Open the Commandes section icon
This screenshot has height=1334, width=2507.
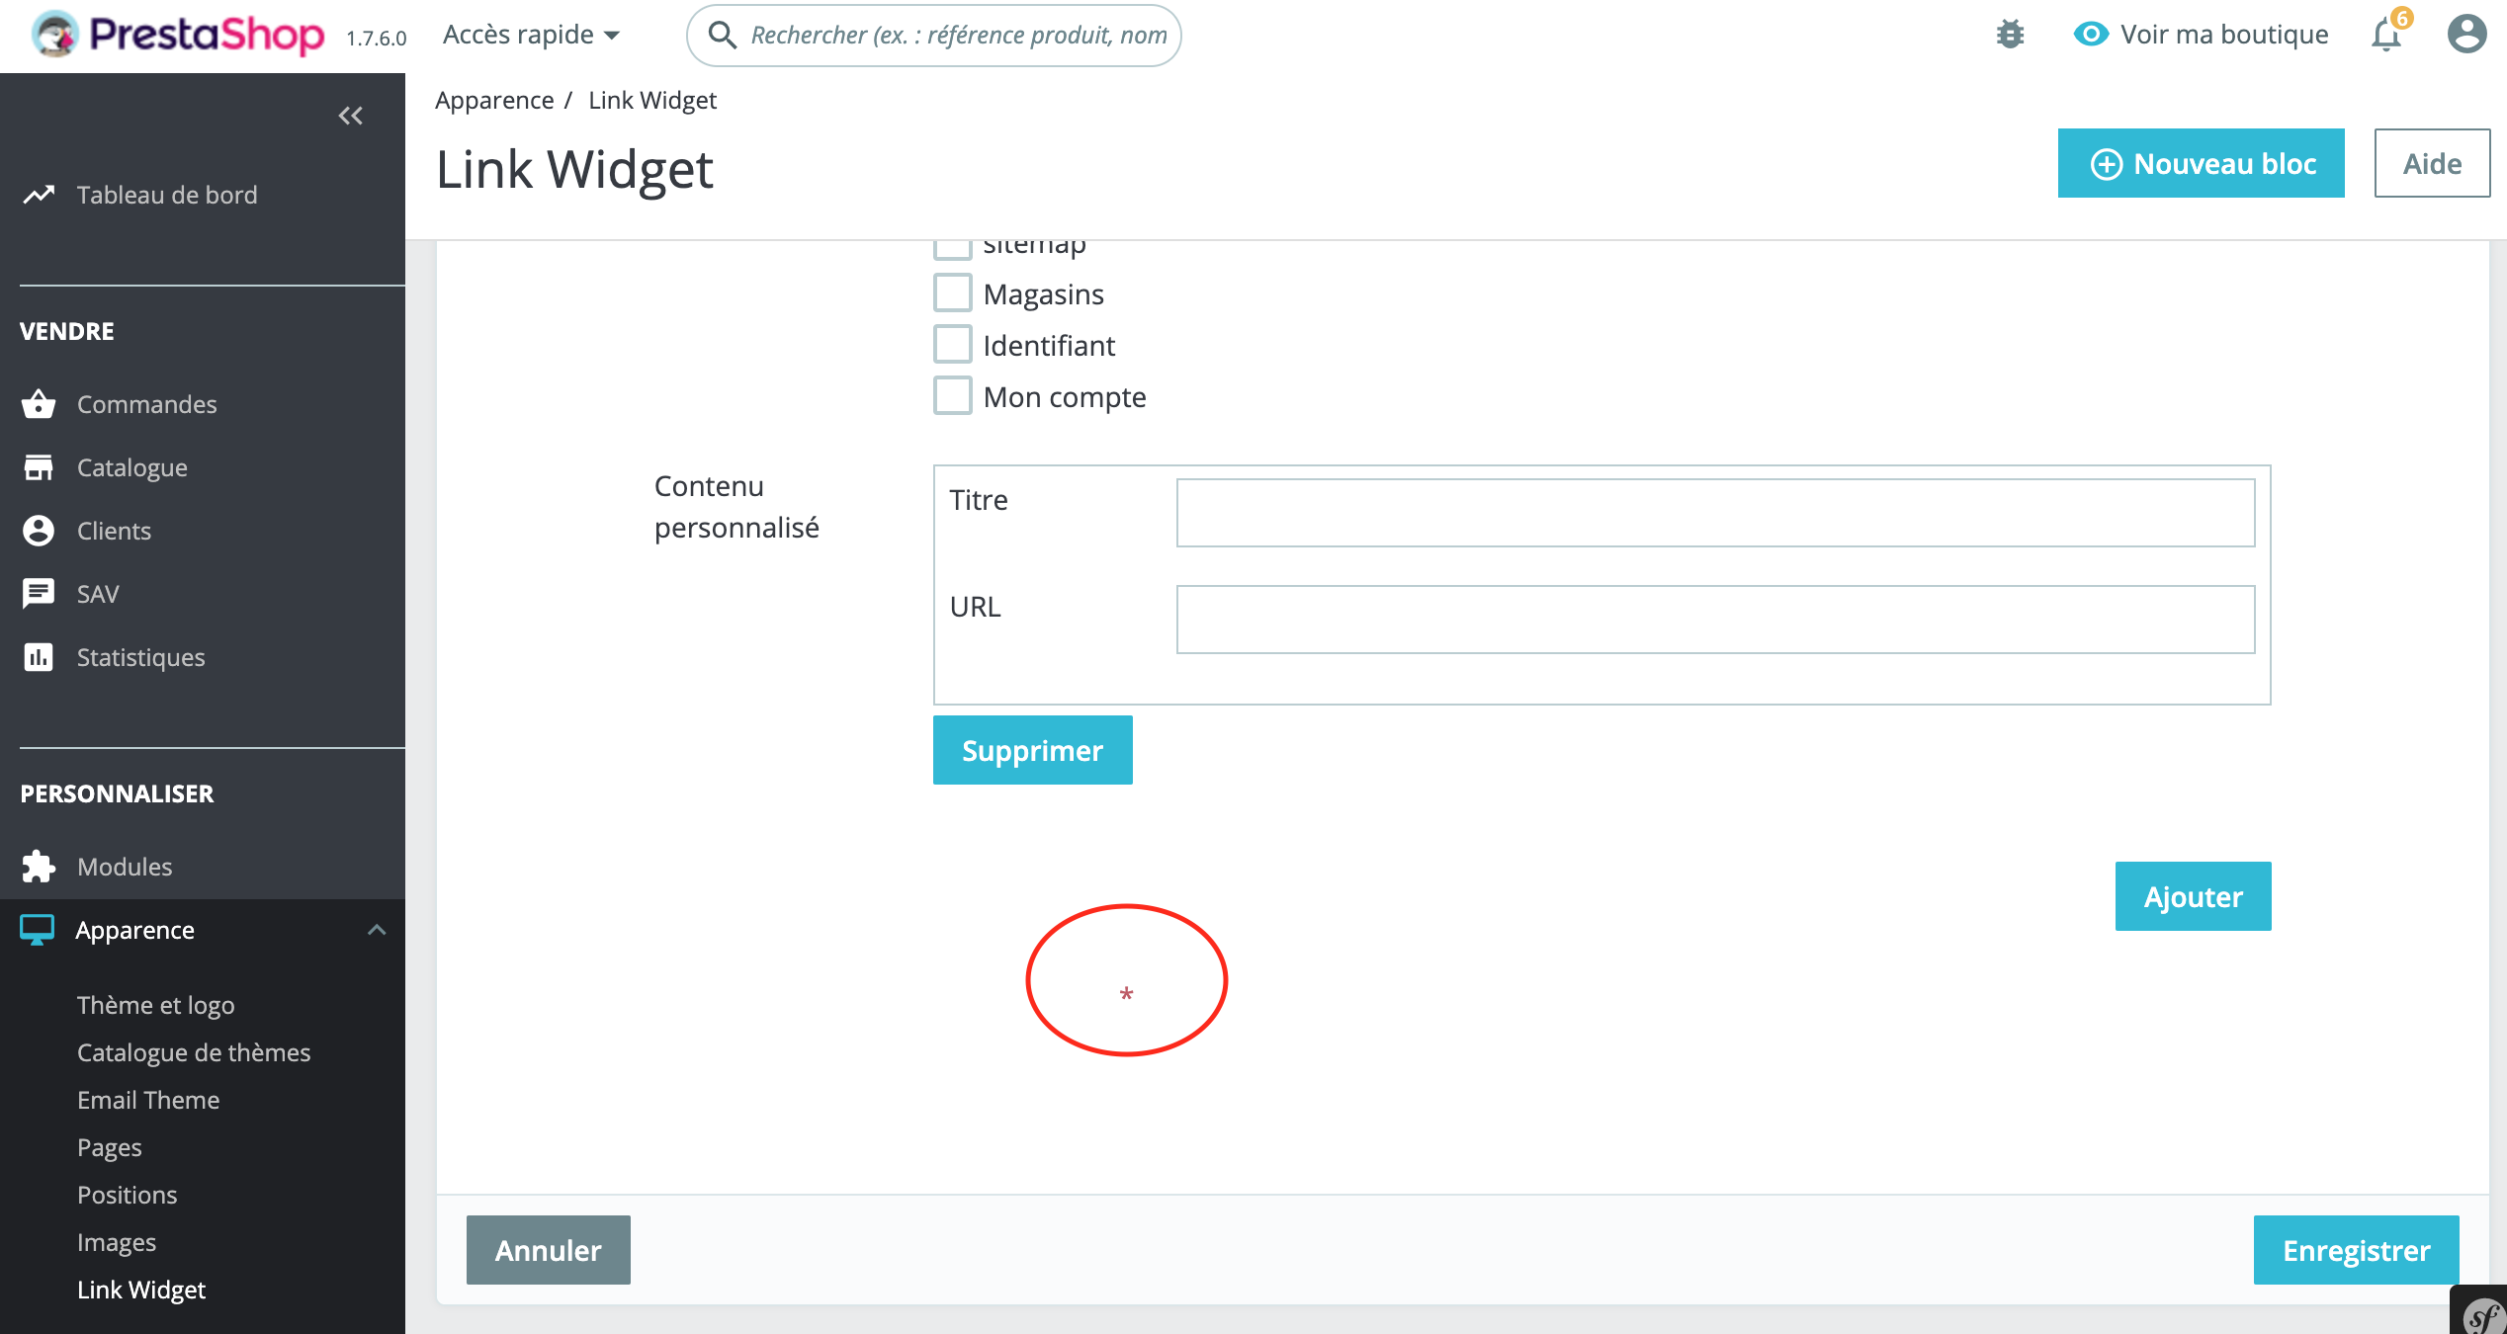coord(38,403)
